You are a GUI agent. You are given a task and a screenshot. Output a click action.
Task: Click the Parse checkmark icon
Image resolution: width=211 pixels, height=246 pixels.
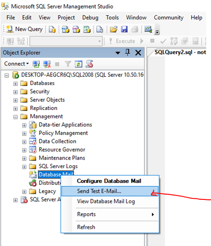click(x=163, y=41)
